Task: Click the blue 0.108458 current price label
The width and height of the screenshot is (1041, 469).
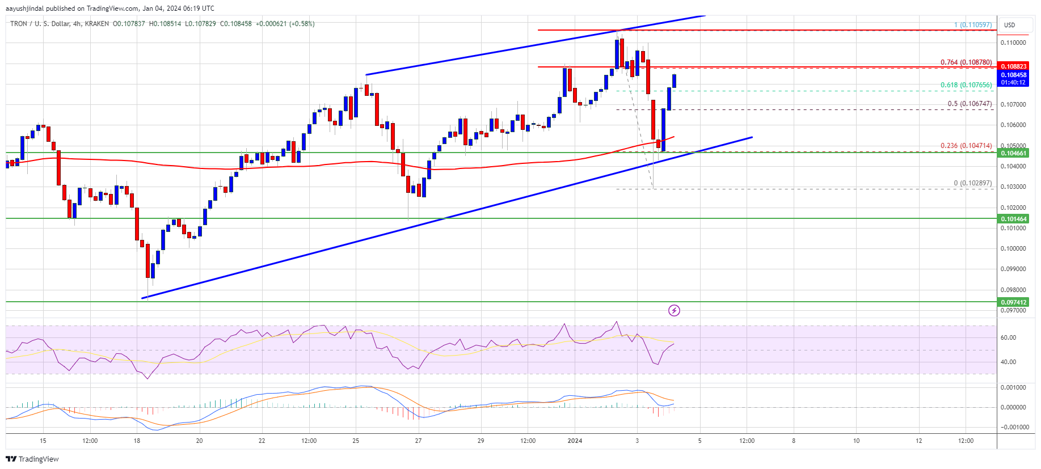Action: (1013, 75)
